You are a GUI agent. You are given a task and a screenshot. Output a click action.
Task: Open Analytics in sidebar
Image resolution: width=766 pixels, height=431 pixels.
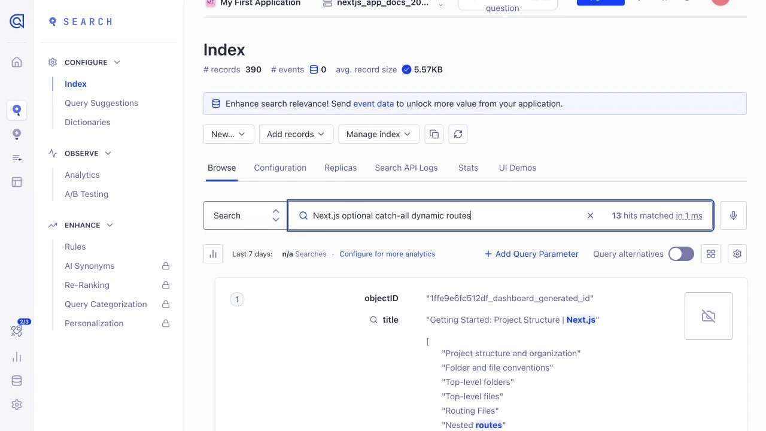82,175
